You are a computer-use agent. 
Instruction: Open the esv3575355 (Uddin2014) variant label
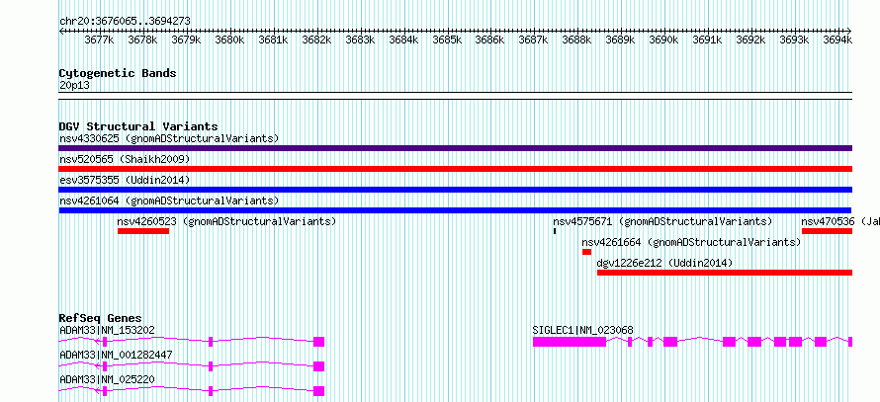tap(125, 180)
